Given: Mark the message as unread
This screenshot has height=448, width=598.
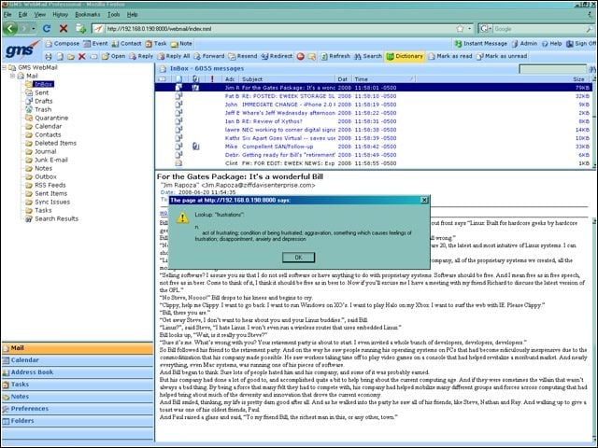Looking at the screenshot, I should [x=502, y=56].
